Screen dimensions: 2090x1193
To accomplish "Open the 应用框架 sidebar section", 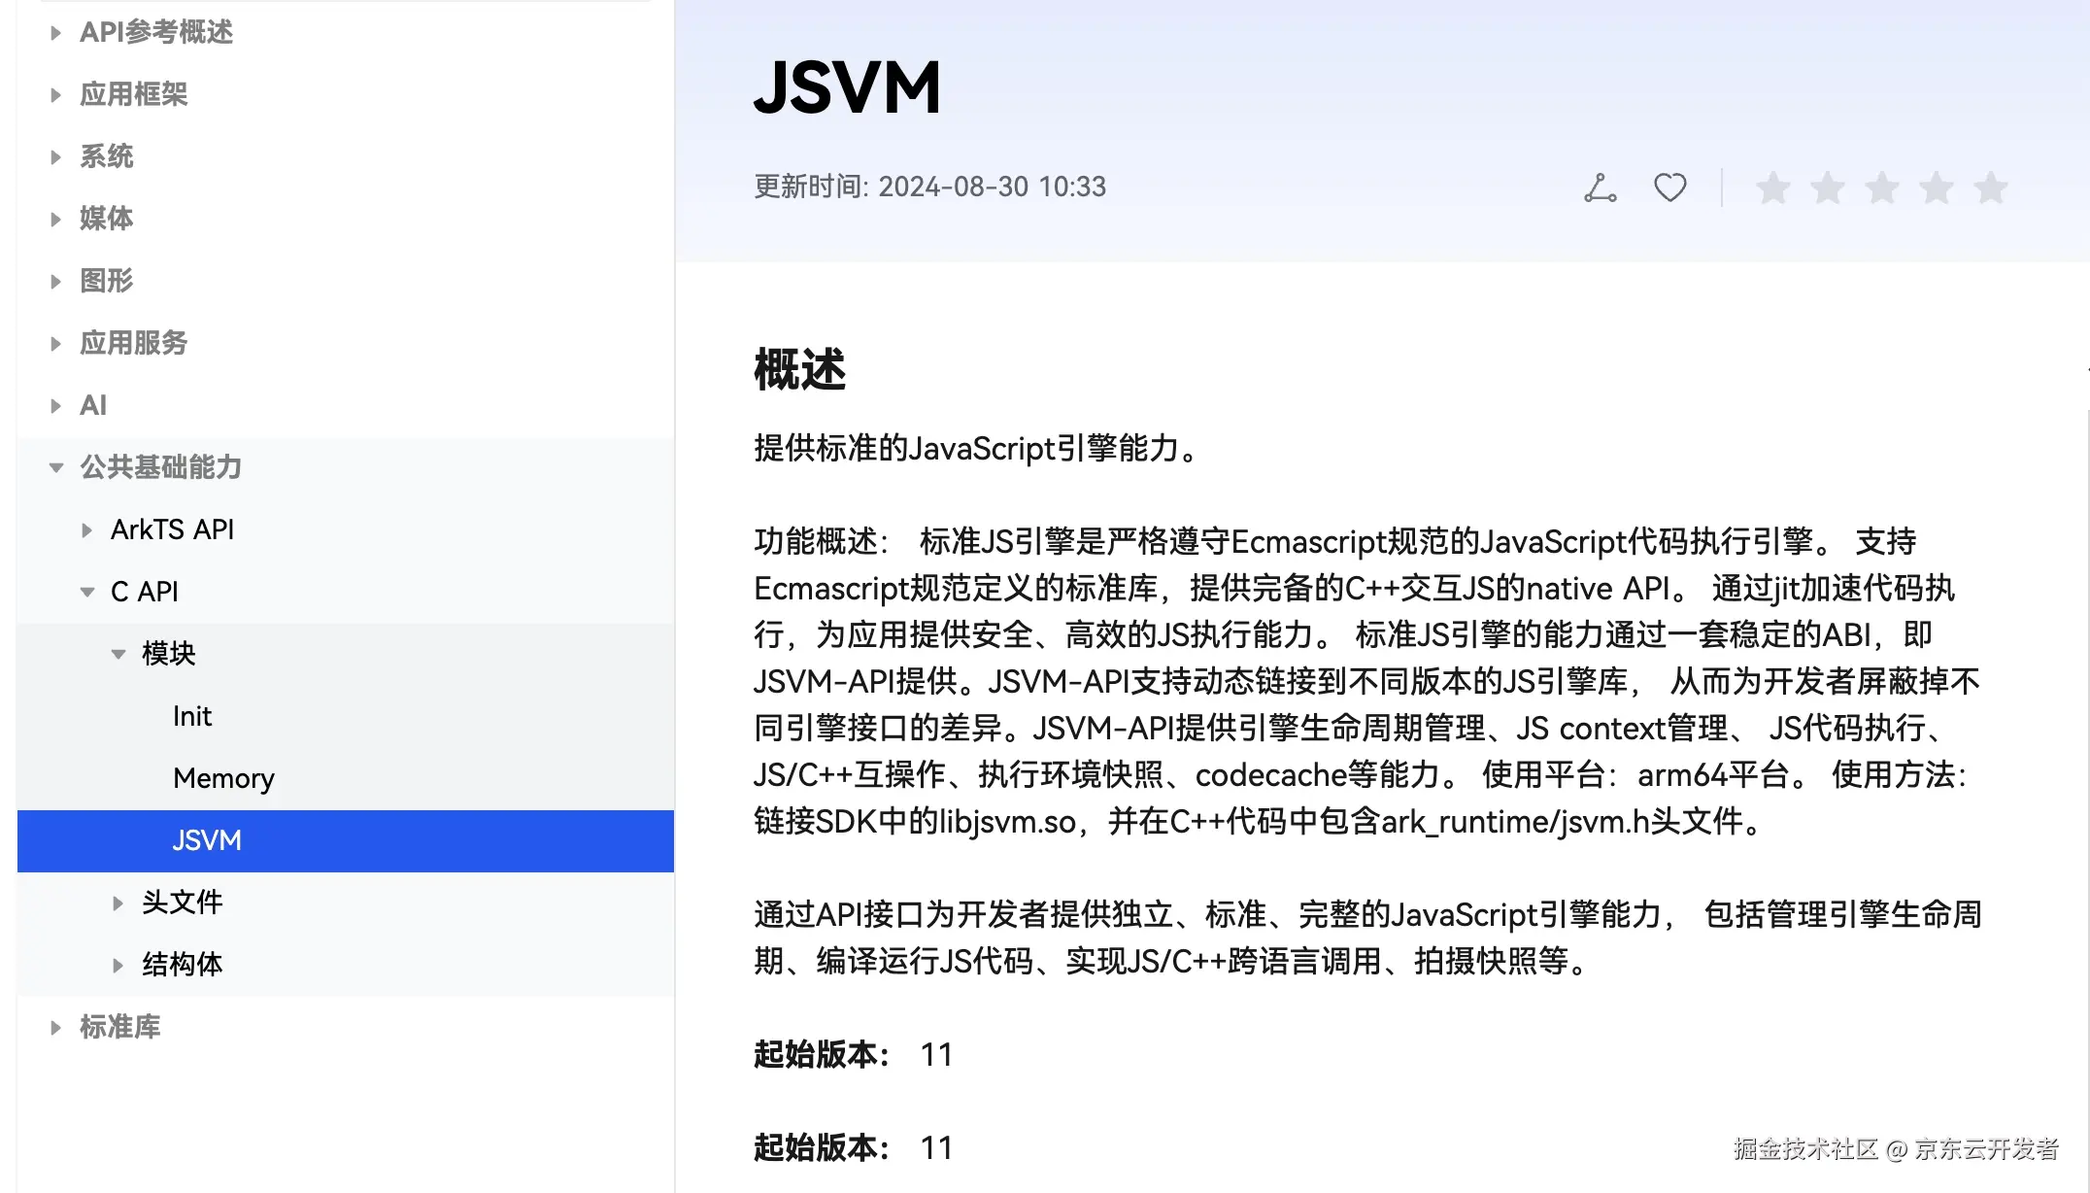I will (133, 94).
